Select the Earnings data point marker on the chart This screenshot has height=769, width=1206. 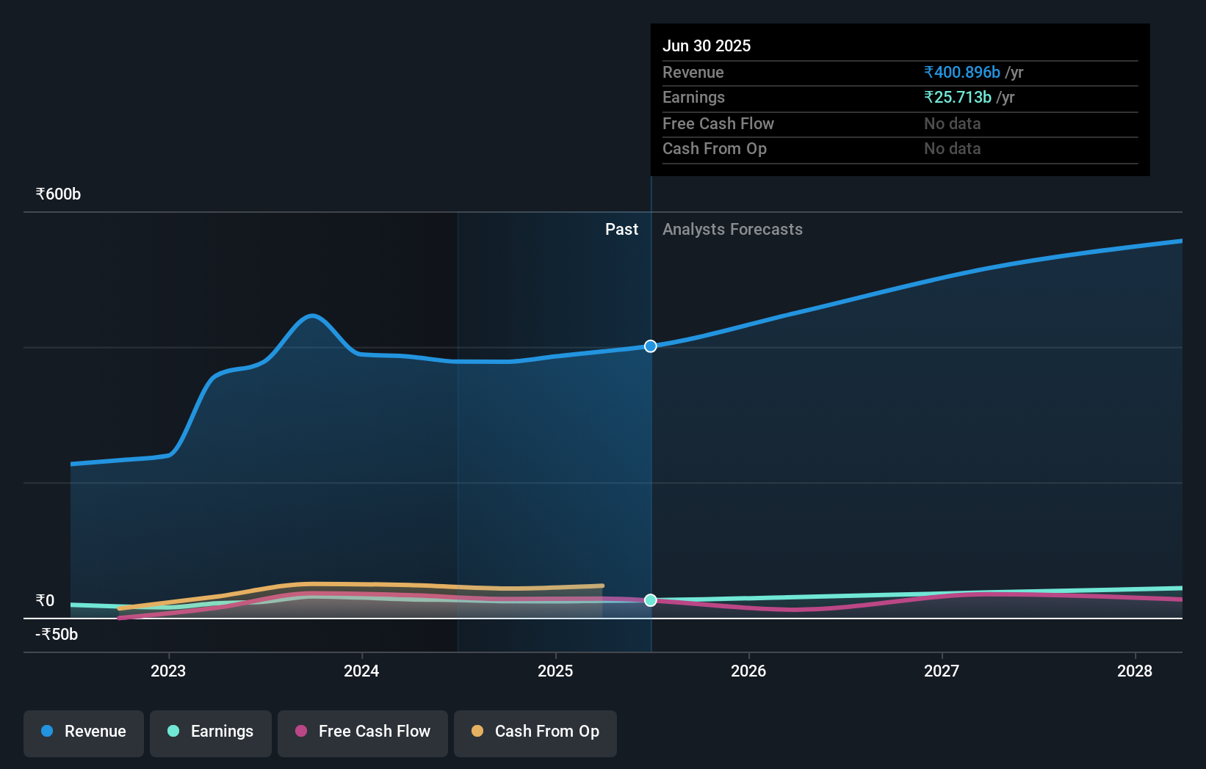click(x=649, y=600)
